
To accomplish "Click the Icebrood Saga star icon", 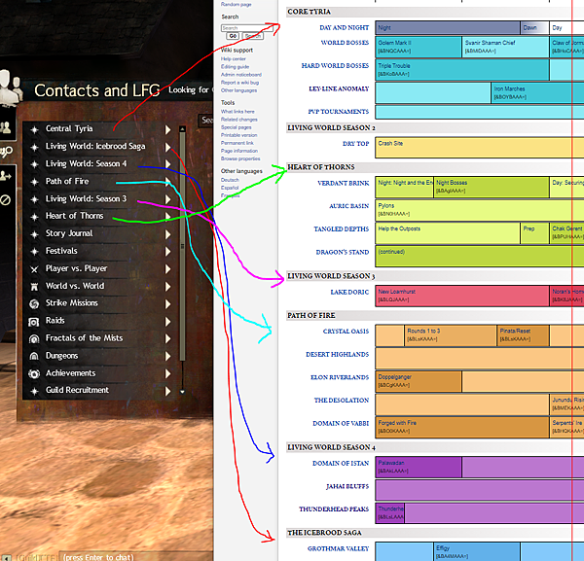I will click(34, 148).
